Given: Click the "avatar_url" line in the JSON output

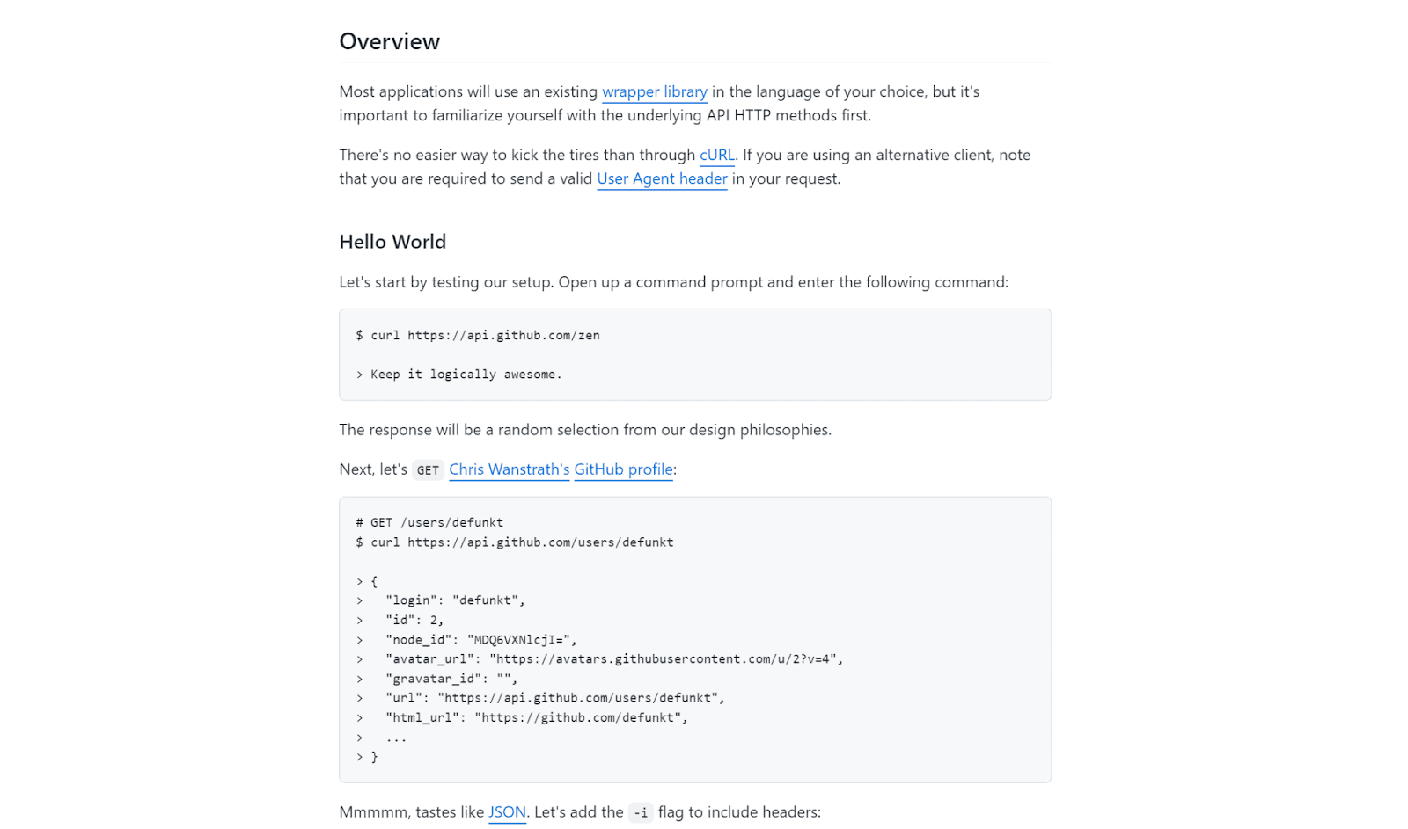Looking at the screenshot, I should tap(613, 659).
